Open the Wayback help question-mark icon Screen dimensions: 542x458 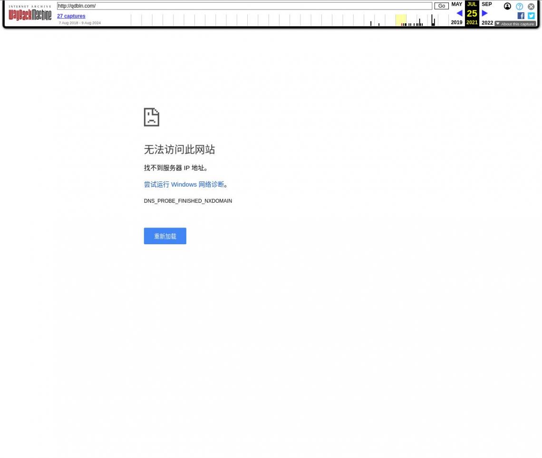[x=519, y=6]
